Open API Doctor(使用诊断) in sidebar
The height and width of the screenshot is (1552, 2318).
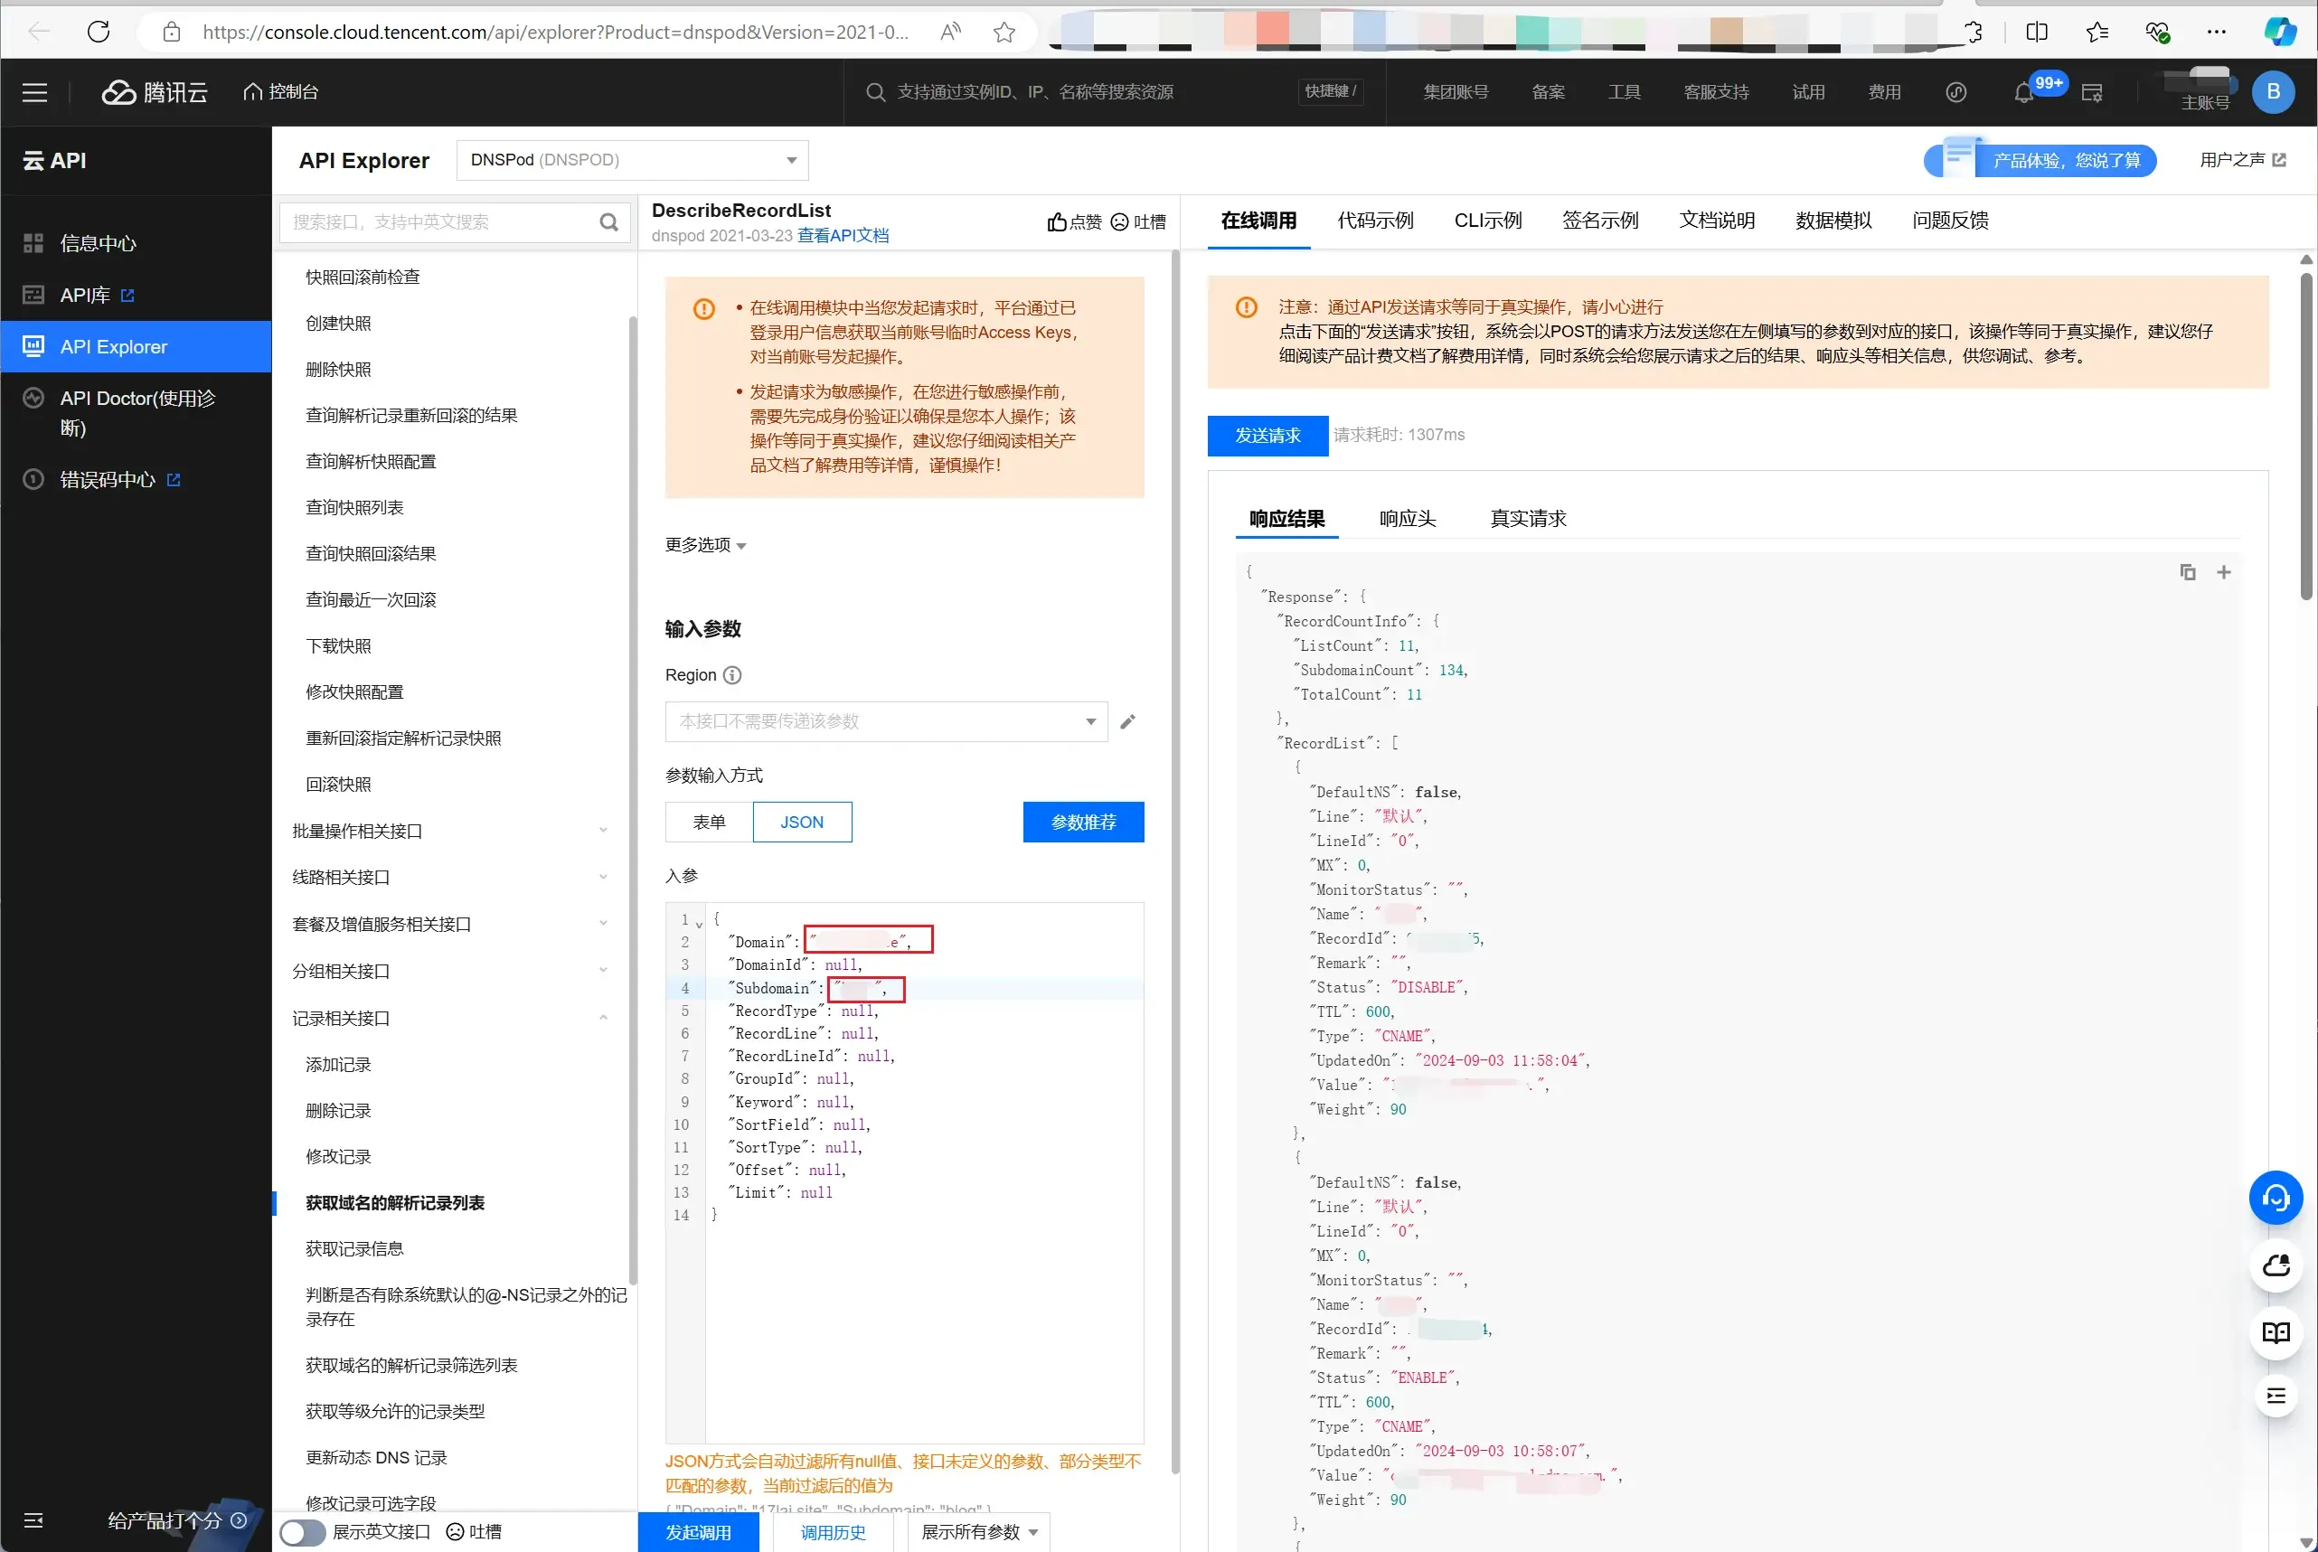pos(136,413)
